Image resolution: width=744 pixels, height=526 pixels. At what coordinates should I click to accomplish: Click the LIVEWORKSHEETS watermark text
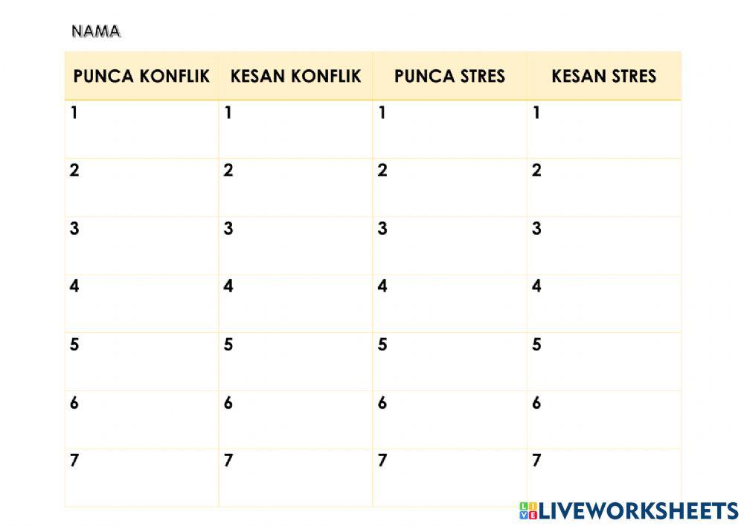(x=638, y=510)
